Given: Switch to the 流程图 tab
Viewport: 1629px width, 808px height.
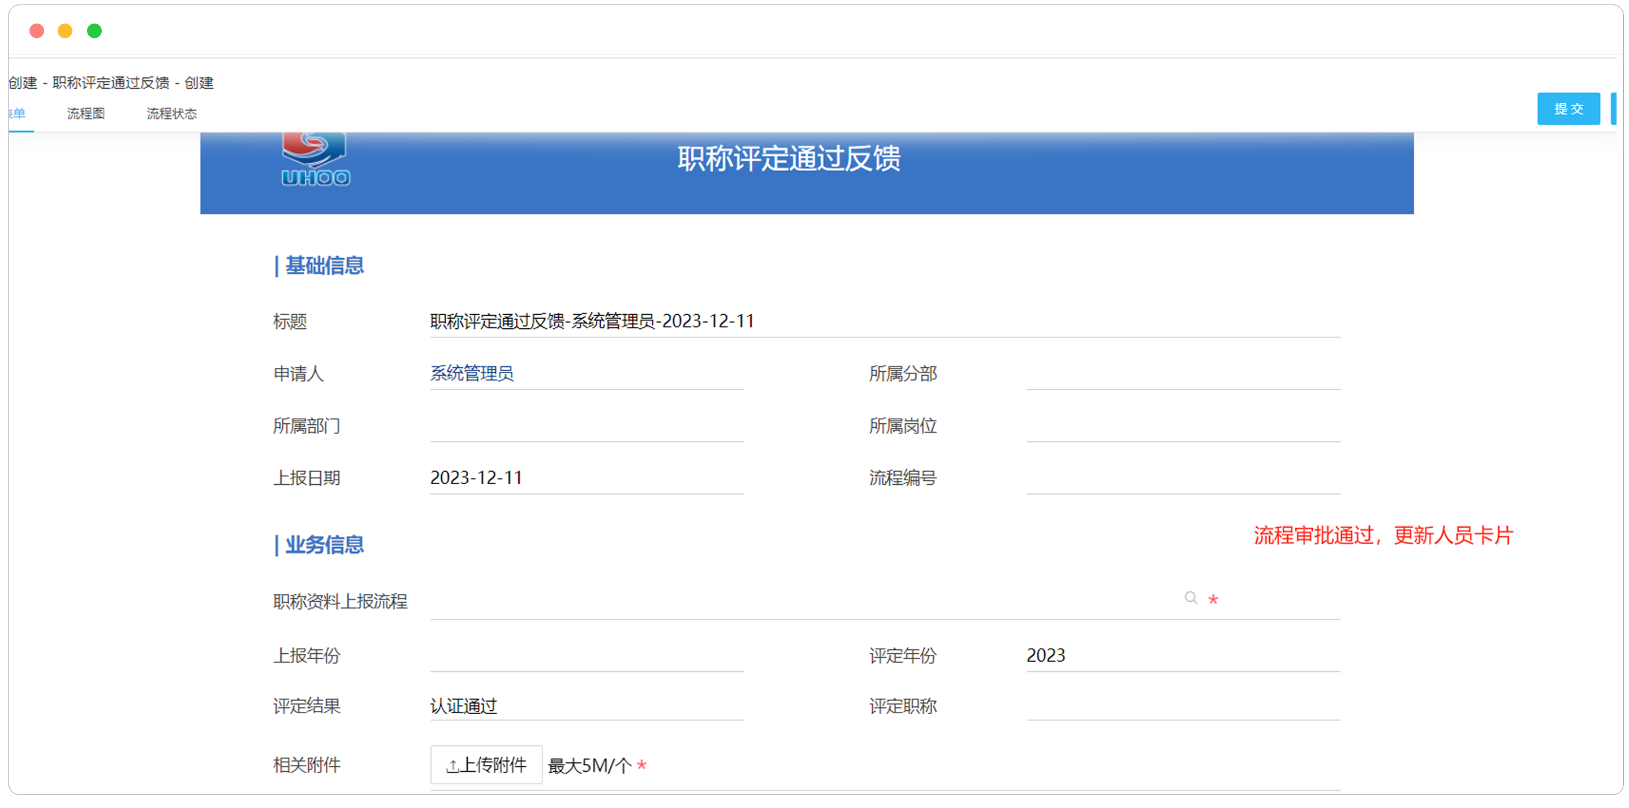Looking at the screenshot, I should click(x=86, y=114).
